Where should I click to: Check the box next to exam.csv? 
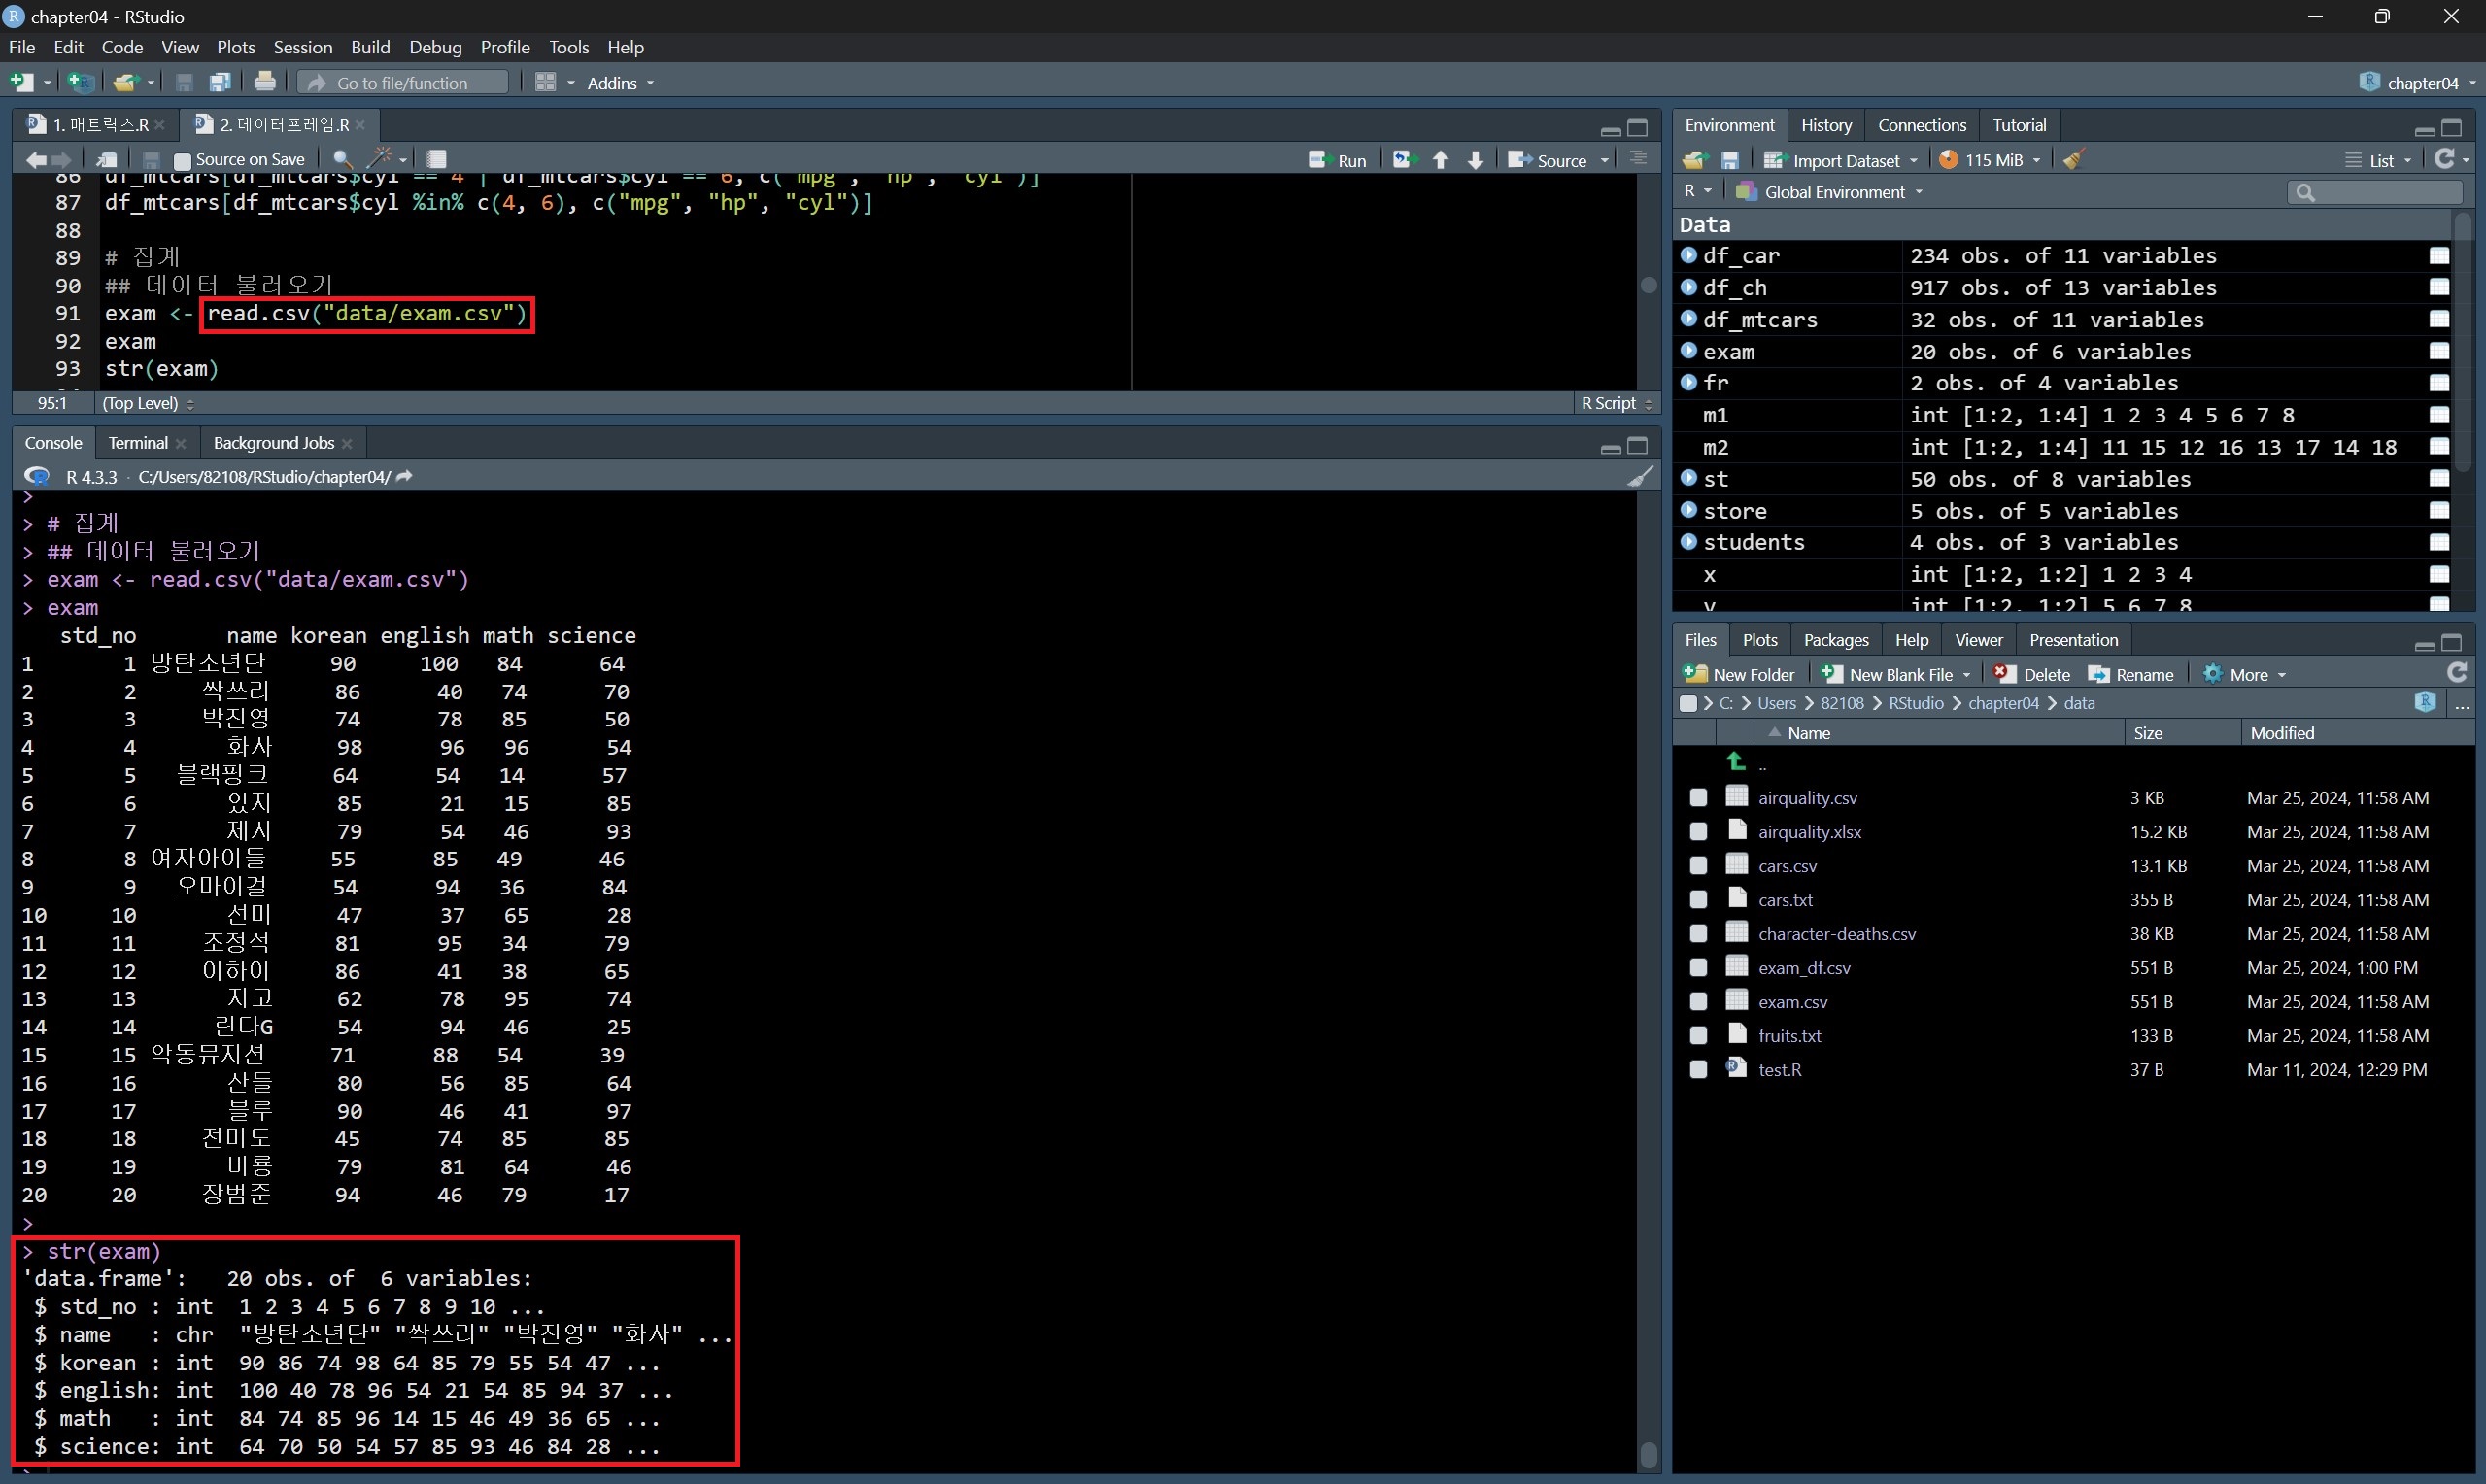click(1698, 1001)
